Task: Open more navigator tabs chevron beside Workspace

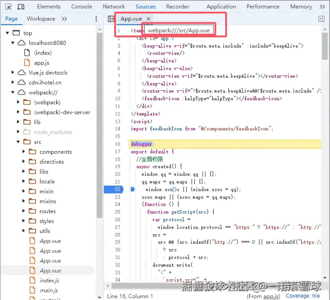Action: 64,19
